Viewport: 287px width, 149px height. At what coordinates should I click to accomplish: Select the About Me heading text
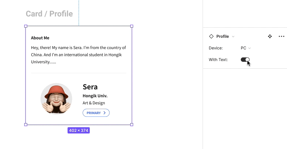point(40,38)
